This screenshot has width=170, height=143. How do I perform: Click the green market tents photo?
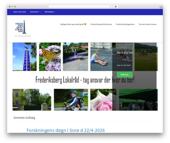138,100
